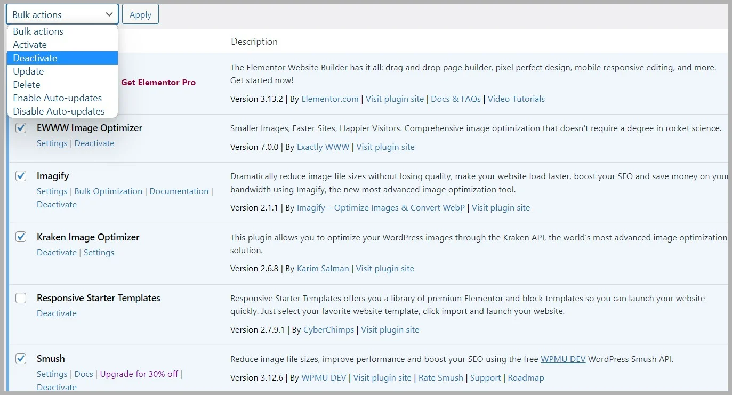
Task: Select Enable Auto-updates option
Action: (x=62, y=98)
